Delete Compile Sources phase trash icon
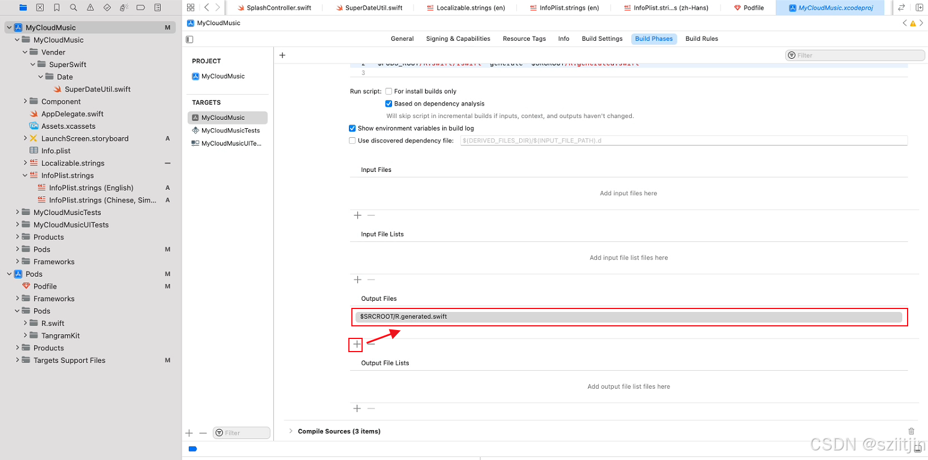Screen dimensions: 928x460 tap(911, 431)
